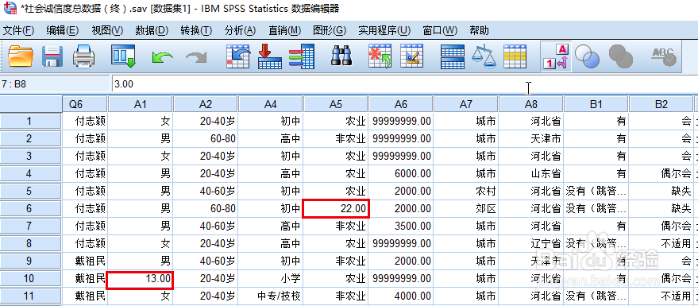Viewport: 698px width, 306px height.
Task: Click the 农村 cell in row 5
Action: tap(466, 191)
